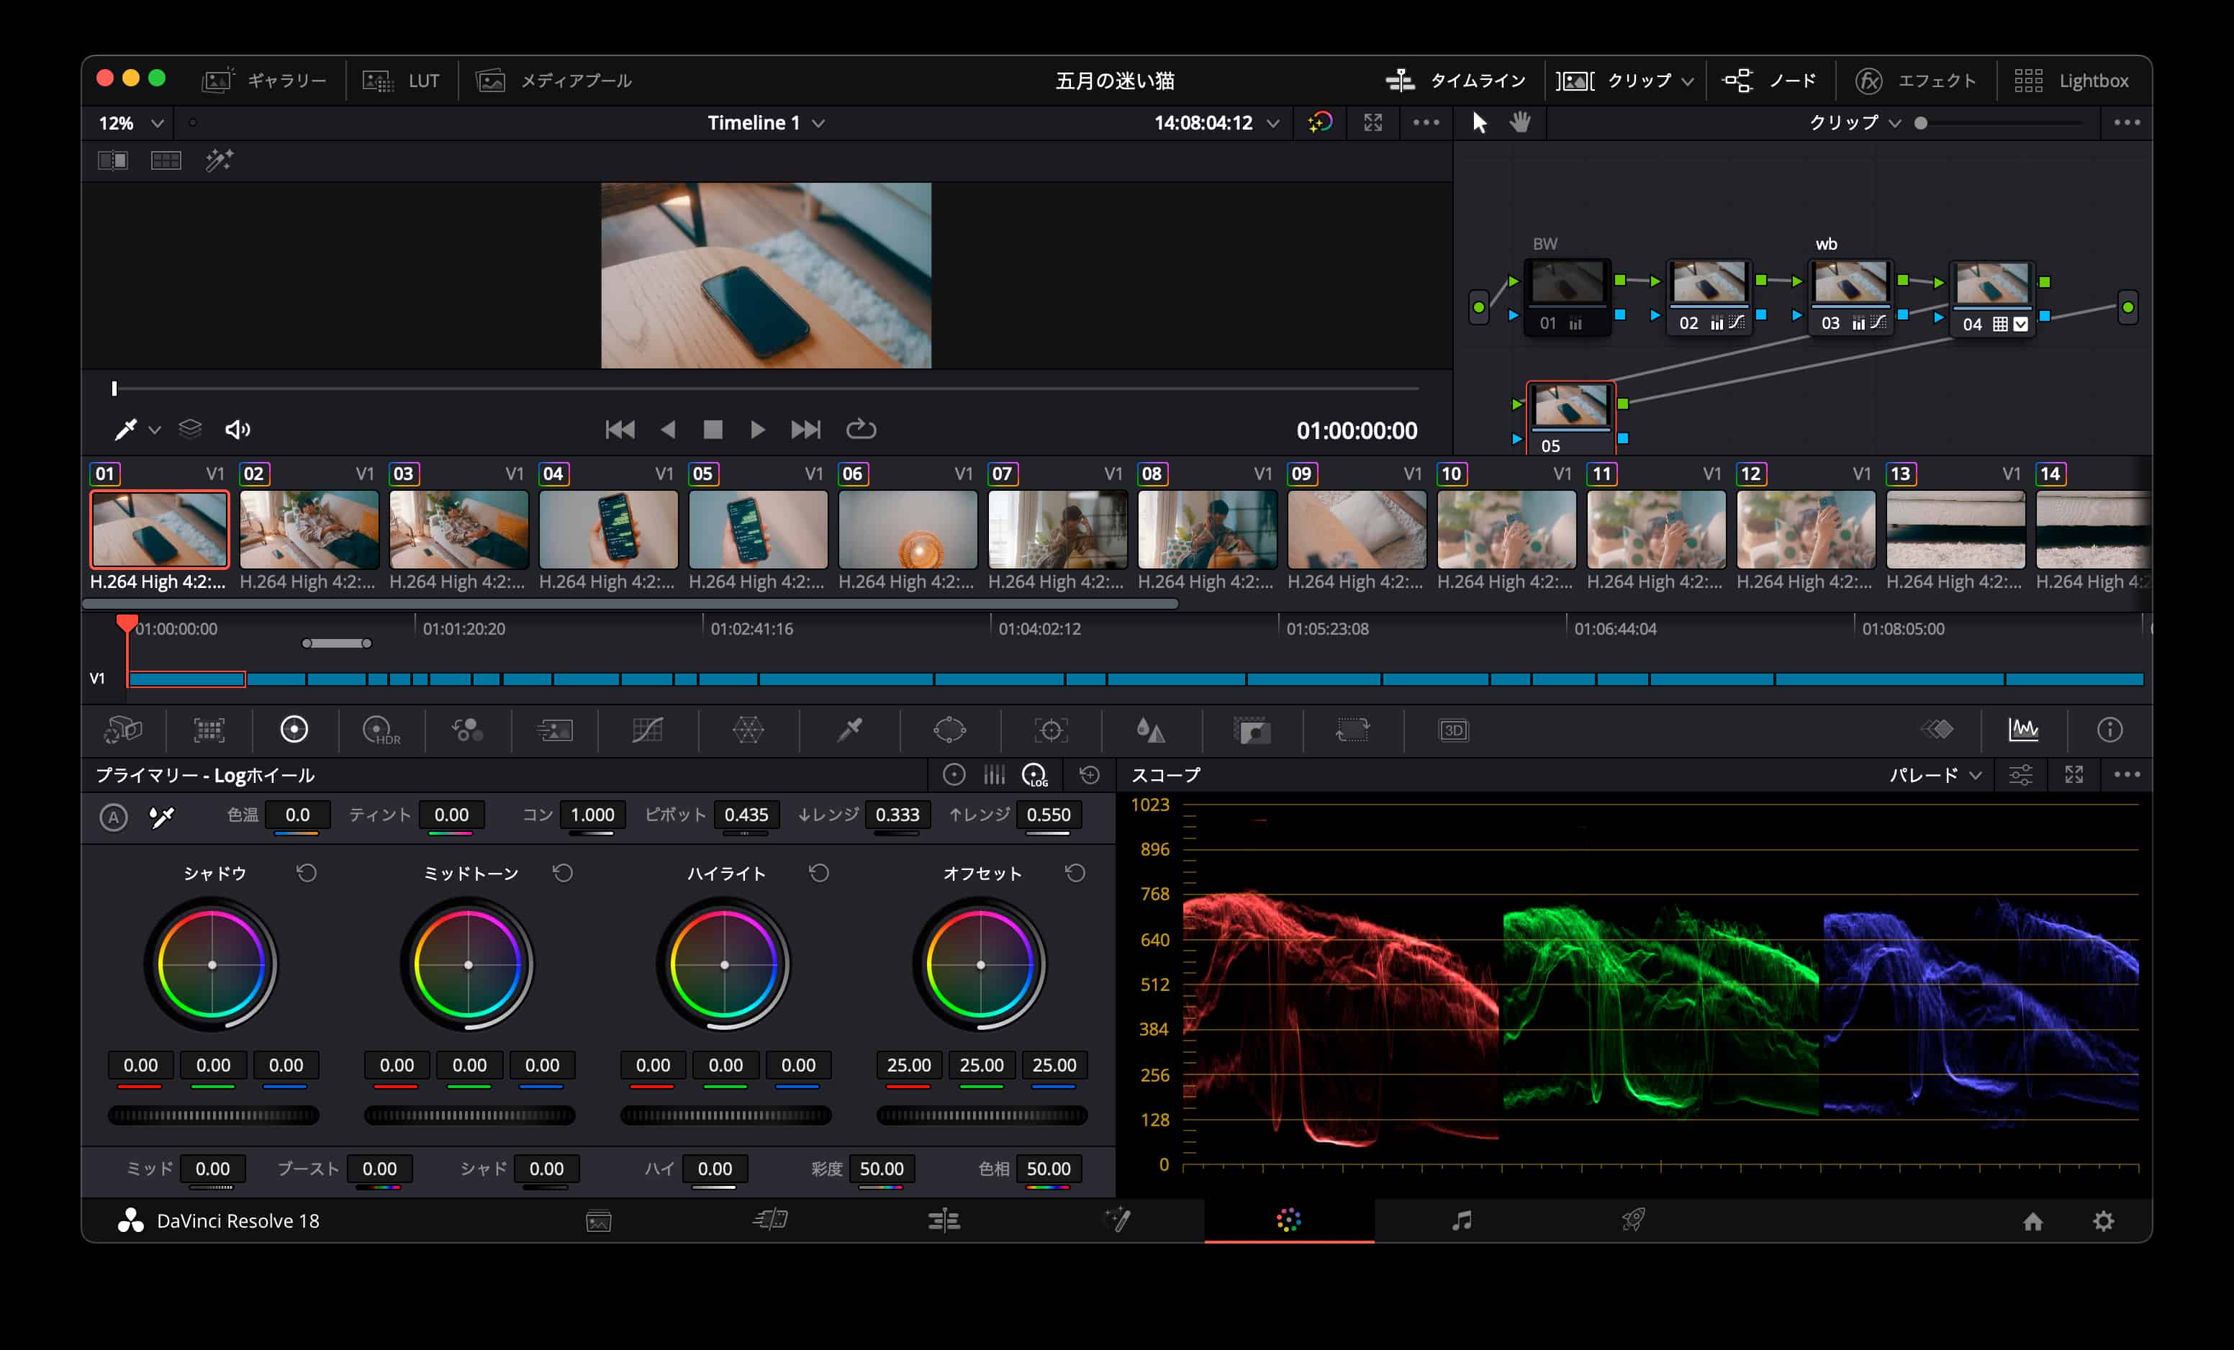
Task: Open the Blur sharpen palette
Action: (1149, 730)
